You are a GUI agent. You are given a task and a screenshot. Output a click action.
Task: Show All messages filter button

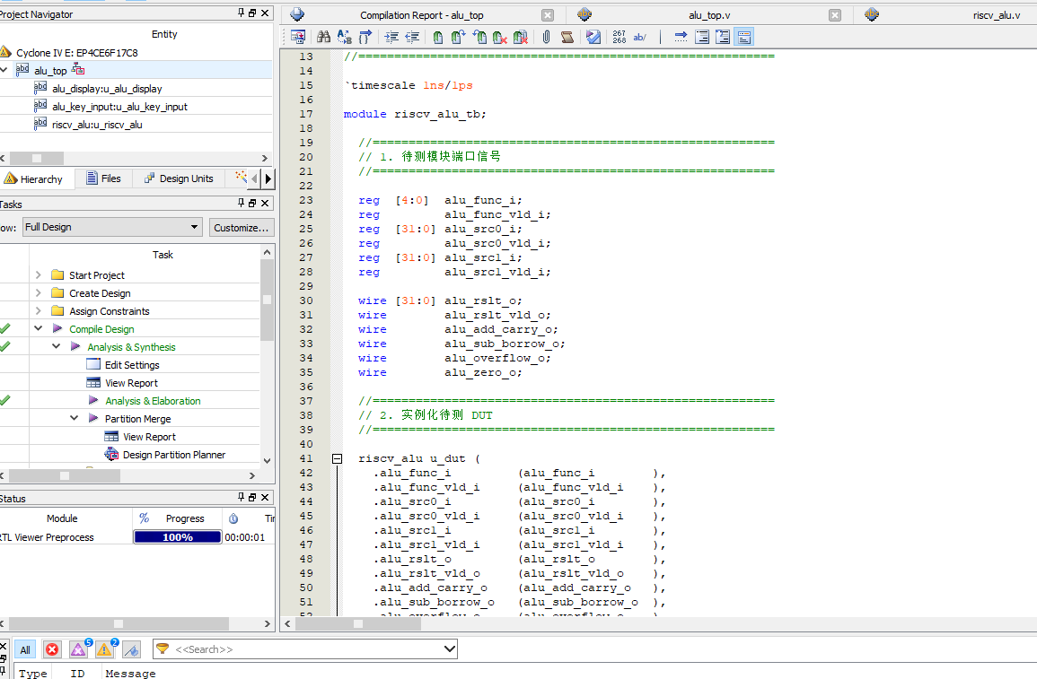point(25,649)
